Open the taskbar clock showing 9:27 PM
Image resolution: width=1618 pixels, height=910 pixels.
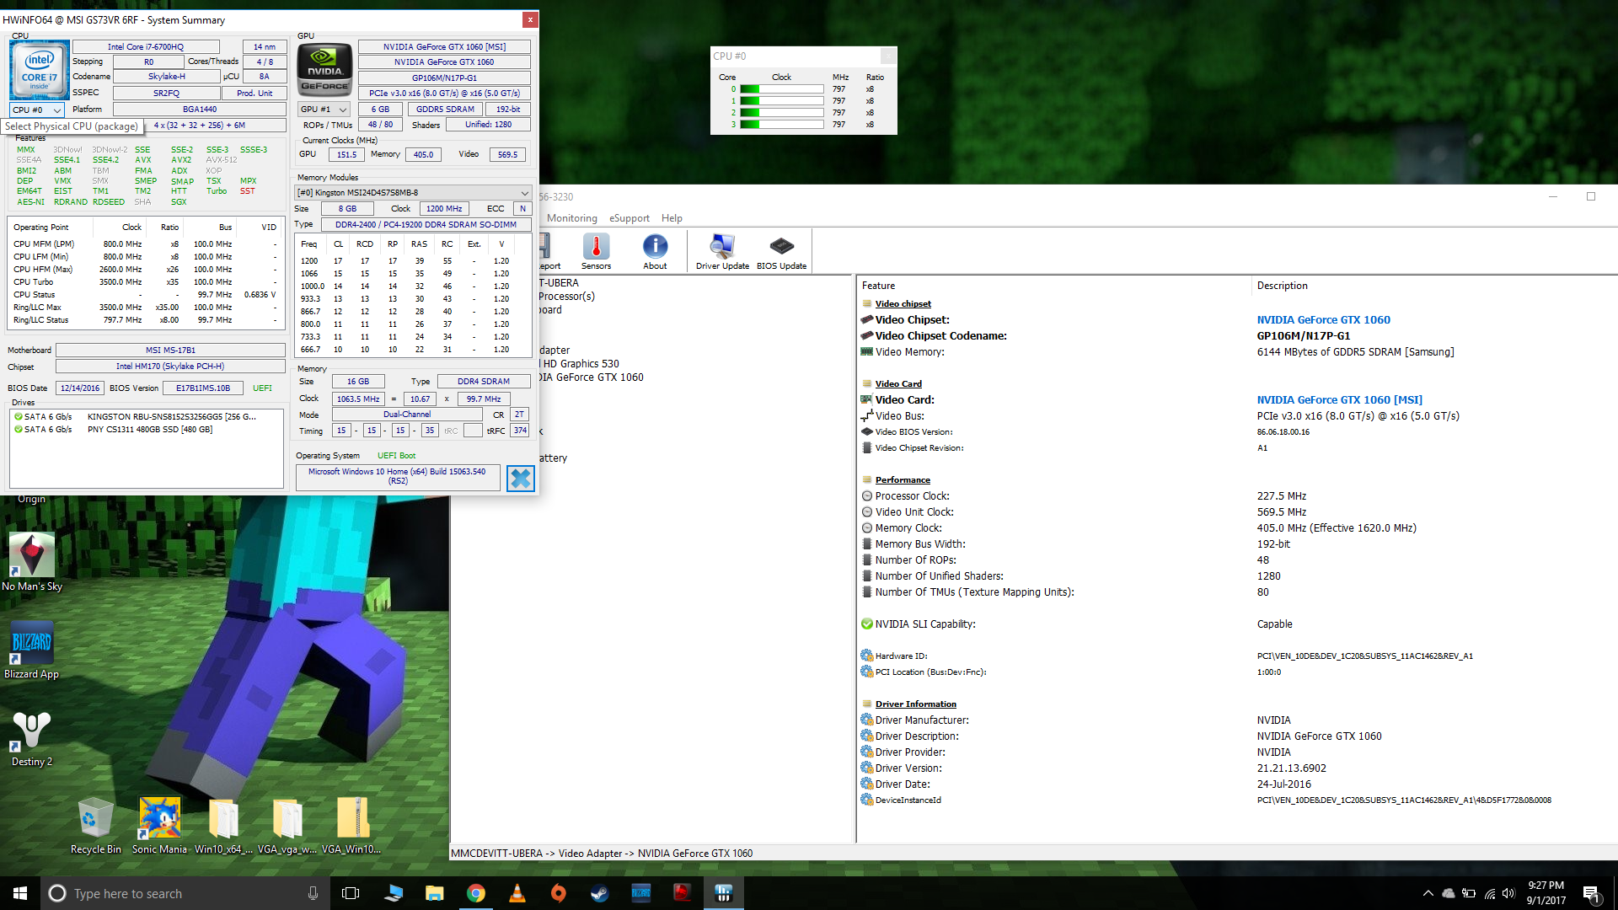click(x=1546, y=893)
